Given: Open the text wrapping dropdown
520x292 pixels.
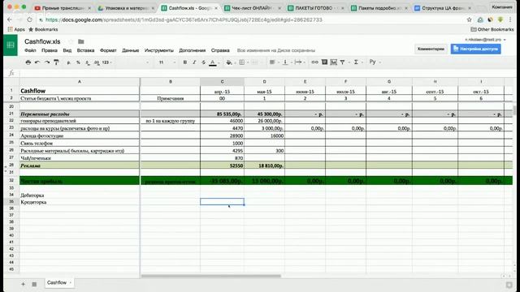Looking at the screenshot, I should [x=299, y=62].
